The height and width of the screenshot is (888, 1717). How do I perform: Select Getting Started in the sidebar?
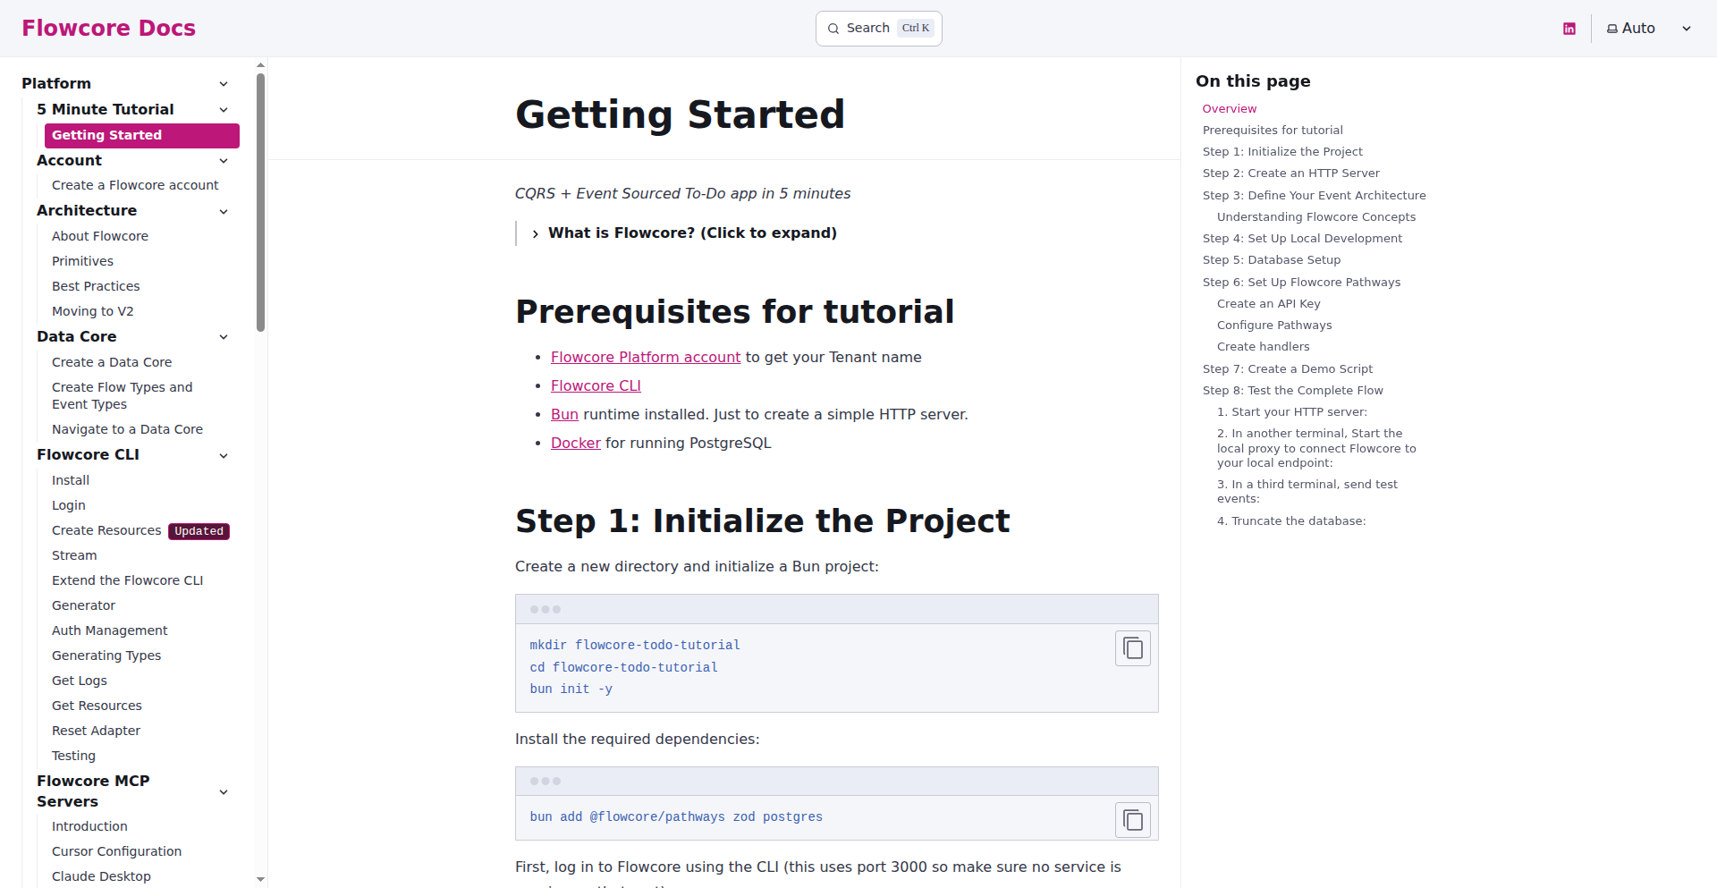point(142,135)
